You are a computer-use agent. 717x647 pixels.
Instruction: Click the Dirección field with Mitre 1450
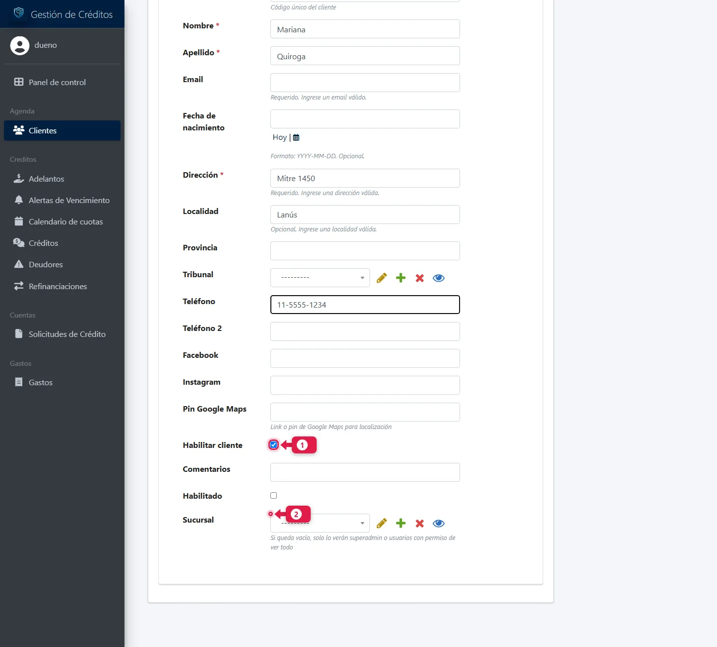pyautogui.click(x=365, y=178)
